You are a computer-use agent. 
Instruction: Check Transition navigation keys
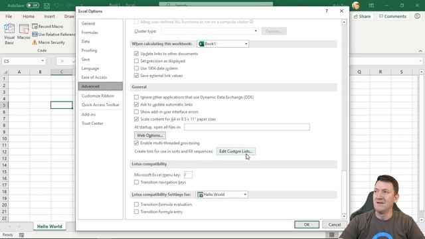click(x=136, y=182)
